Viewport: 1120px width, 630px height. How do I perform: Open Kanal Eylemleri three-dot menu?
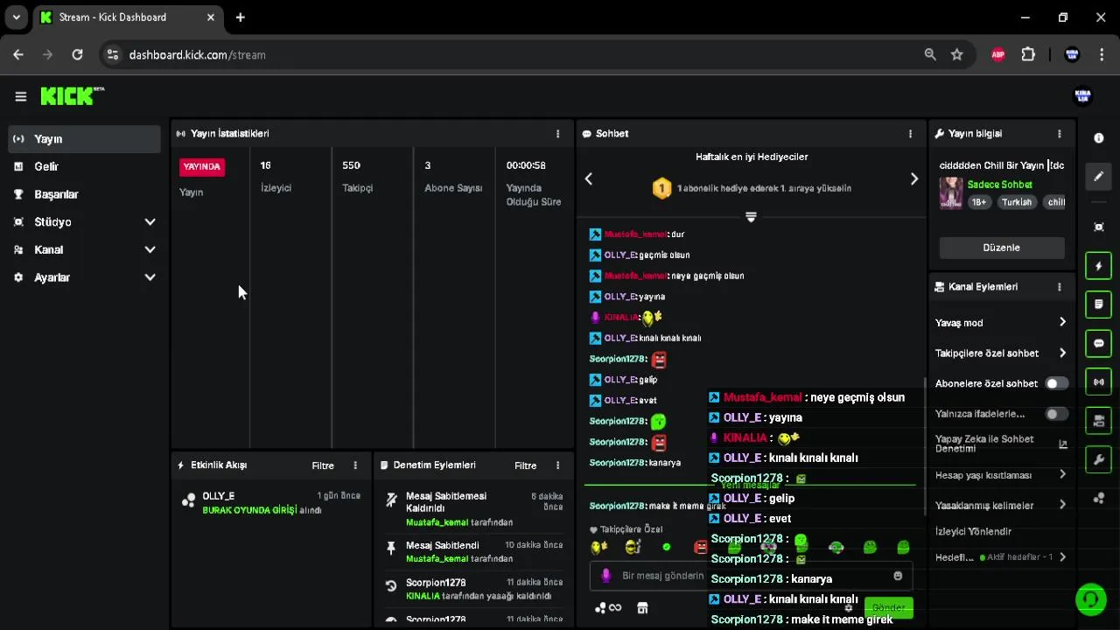pyautogui.click(x=1059, y=287)
